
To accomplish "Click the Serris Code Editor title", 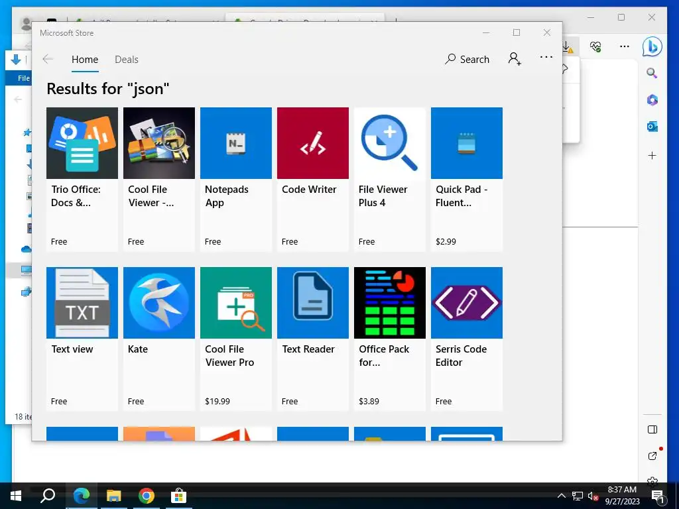I will tap(462, 355).
